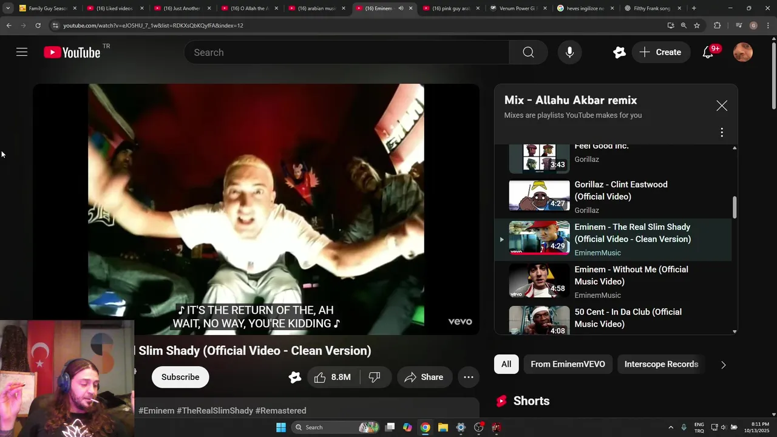Click the Share button
Image resolution: width=777 pixels, height=437 pixels.
424,377
